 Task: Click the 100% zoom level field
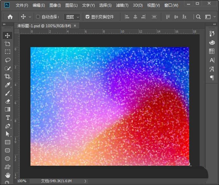pos(22,181)
